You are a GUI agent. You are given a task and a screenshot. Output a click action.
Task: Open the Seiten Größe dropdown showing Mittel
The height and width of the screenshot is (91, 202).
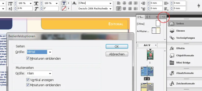point(39,52)
